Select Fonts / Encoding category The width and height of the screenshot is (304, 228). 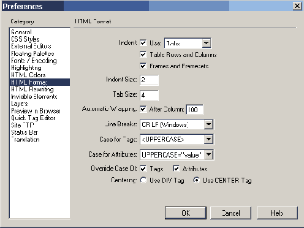pos(40,61)
